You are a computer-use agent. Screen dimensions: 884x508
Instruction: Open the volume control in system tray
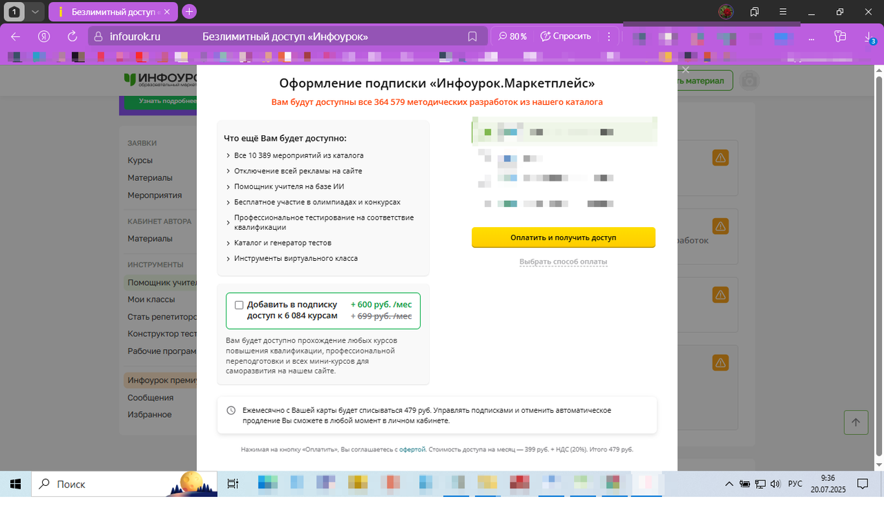click(776, 484)
